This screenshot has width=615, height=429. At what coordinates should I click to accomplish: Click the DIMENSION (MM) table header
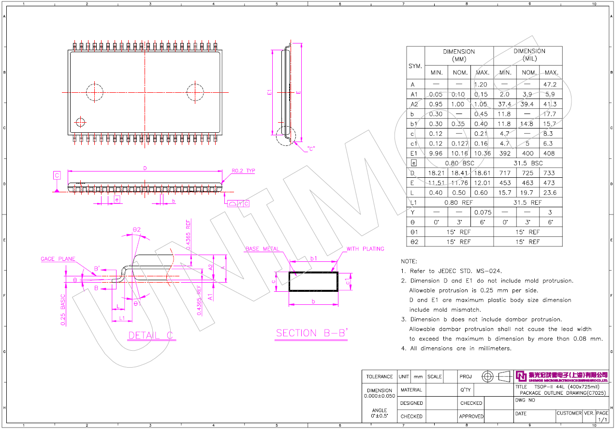459,55
